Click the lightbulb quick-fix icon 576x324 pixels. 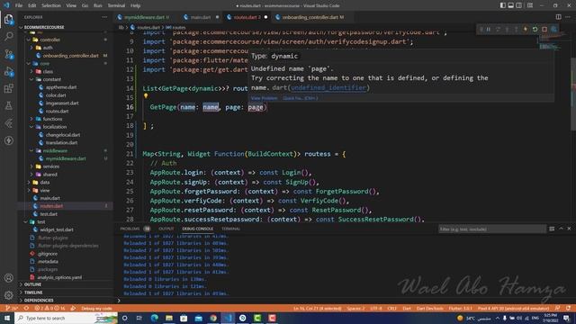(x=146, y=96)
